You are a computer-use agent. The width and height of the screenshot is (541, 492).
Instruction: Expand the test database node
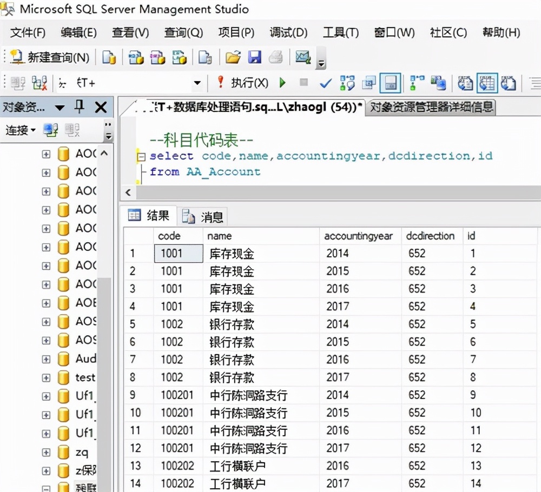[x=46, y=377]
